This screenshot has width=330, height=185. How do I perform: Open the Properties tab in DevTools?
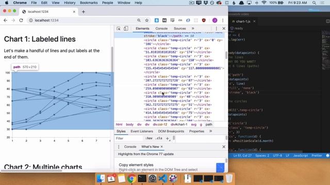(196, 132)
